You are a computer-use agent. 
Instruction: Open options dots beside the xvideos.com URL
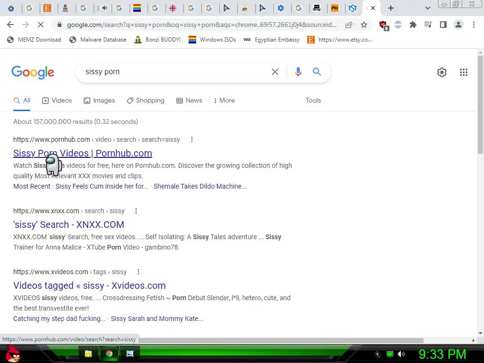[138, 272]
